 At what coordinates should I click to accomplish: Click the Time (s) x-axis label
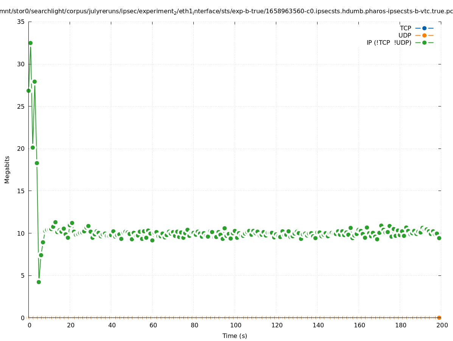235,336
